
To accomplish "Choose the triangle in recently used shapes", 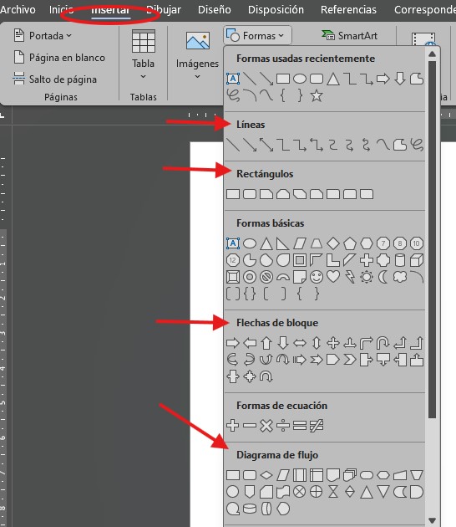I will (x=333, y=79).
